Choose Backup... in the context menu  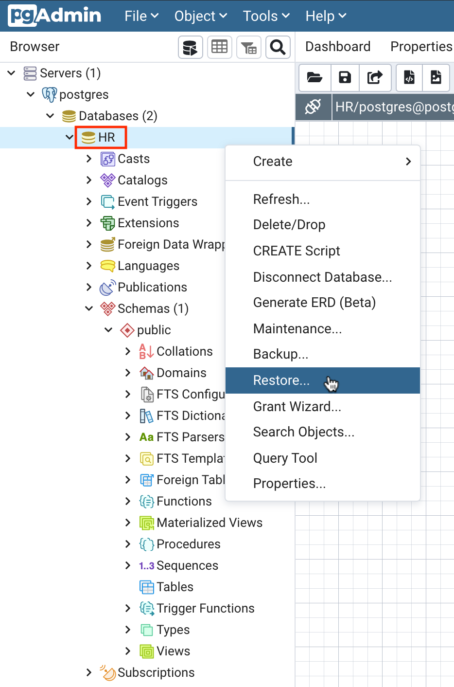280,354
